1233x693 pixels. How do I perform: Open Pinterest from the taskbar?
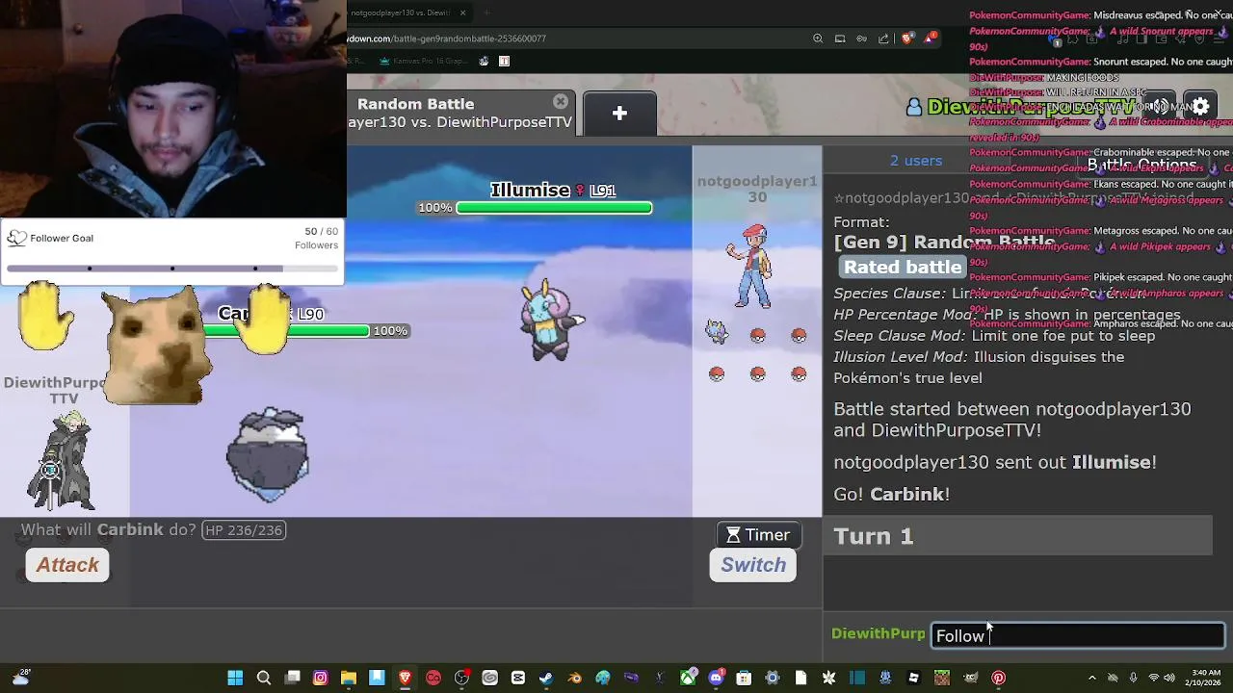(999, 679)
